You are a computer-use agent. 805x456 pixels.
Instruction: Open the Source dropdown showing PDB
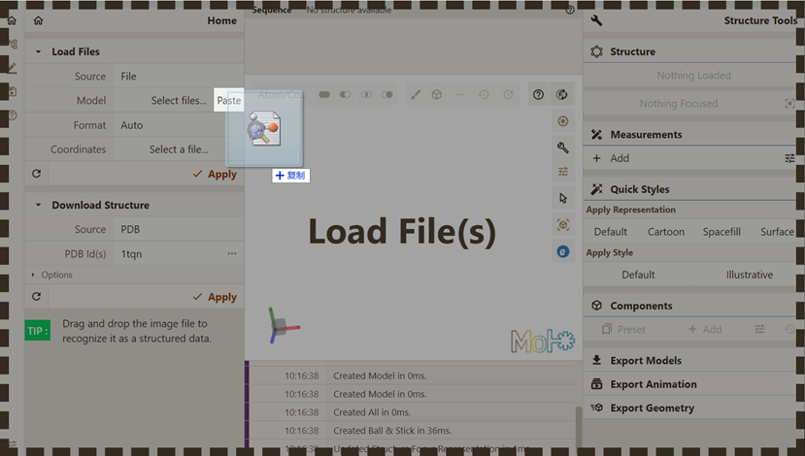(178, 230)
